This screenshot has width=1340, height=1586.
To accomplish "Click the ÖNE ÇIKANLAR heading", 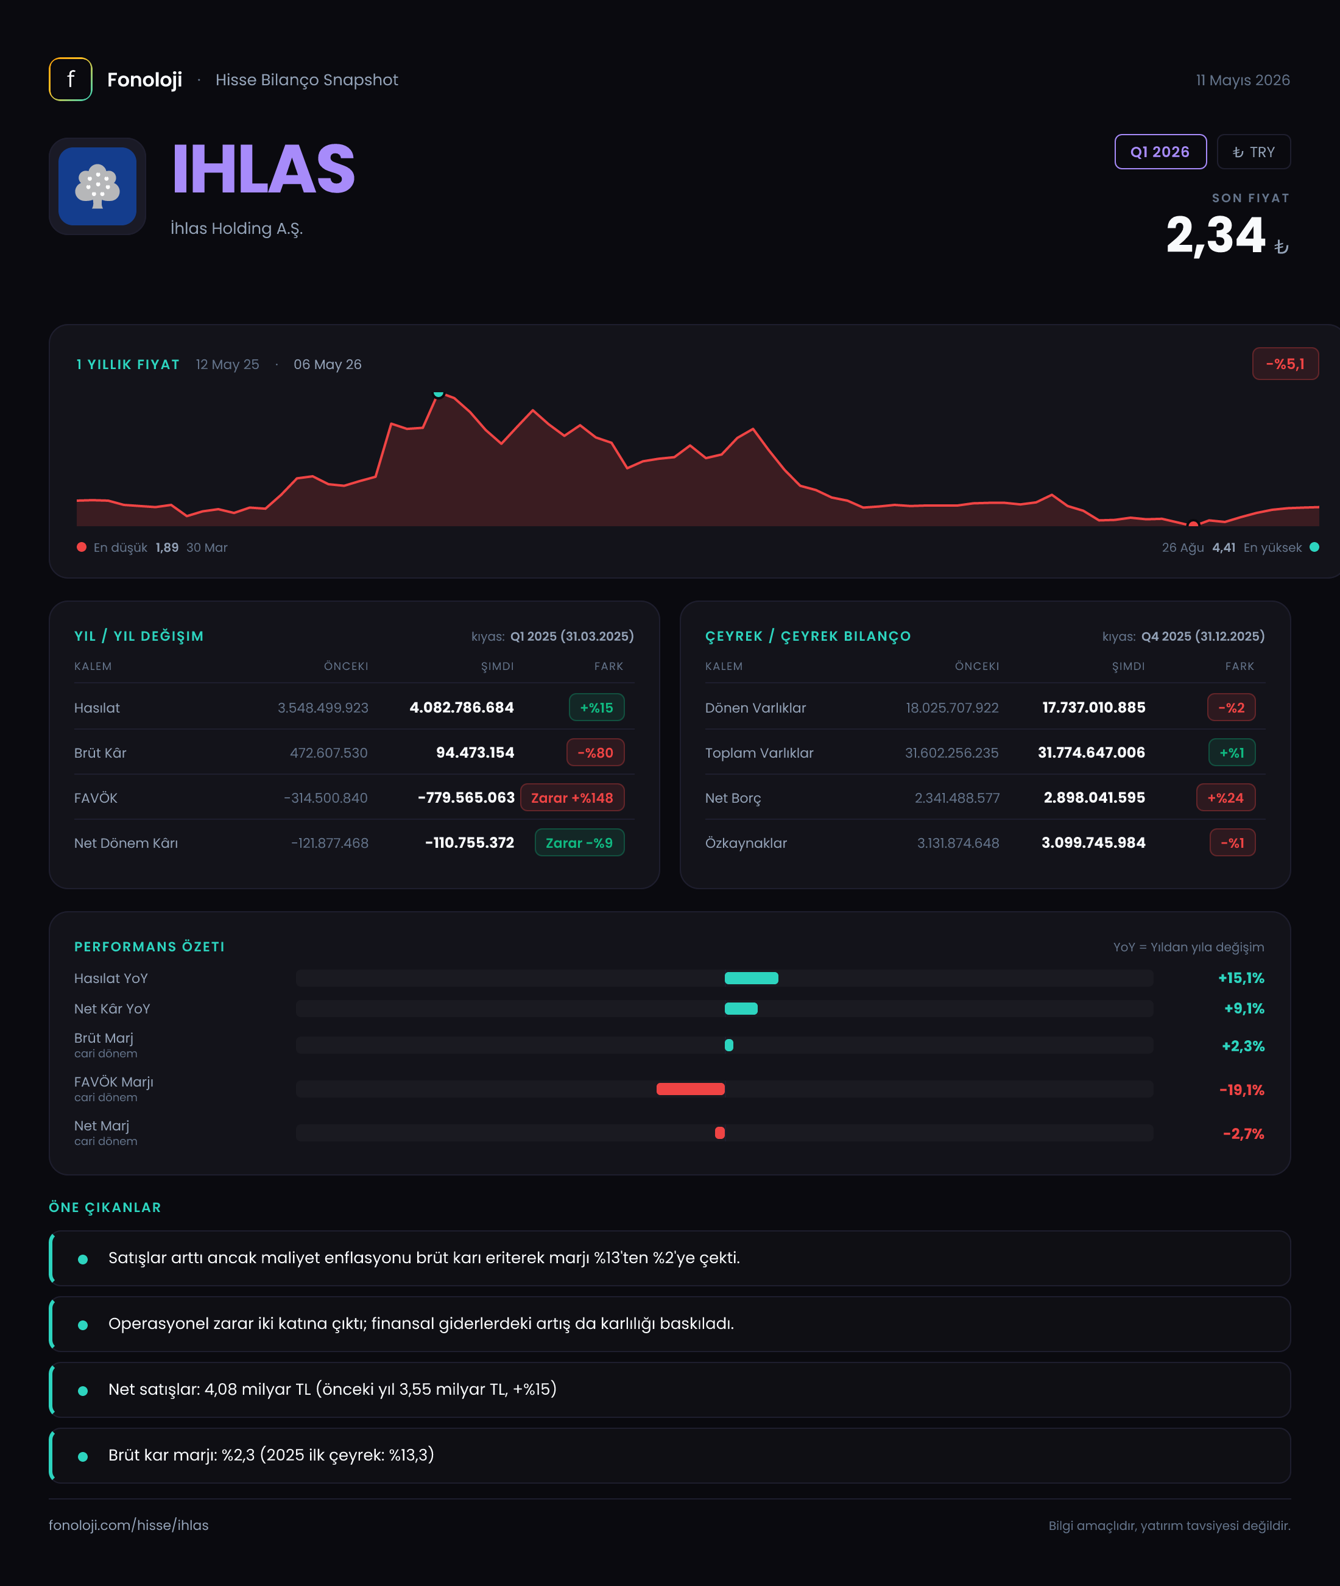I will 105,1207.
